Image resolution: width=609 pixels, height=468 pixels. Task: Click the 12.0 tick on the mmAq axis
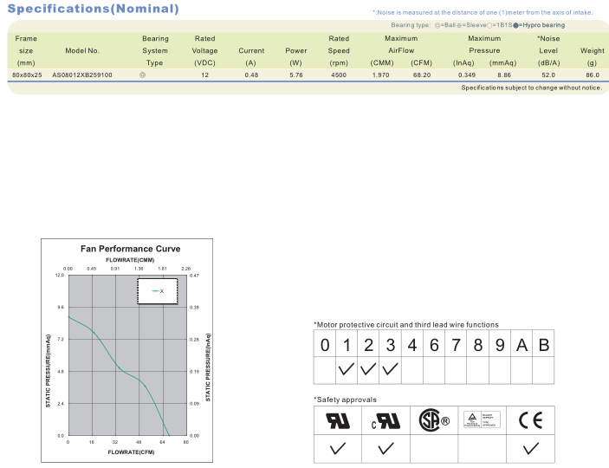(x=60, y=276)
